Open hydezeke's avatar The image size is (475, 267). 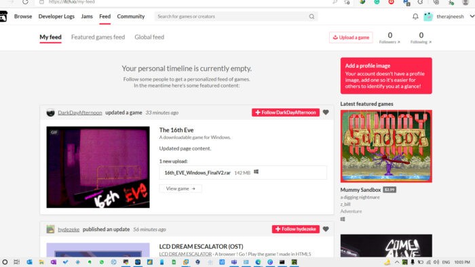[x=51, y=229]
